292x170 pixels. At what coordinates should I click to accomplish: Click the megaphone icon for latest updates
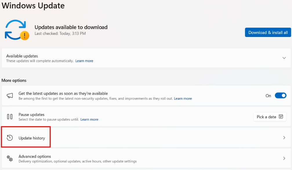pyautogui.click(x=10, y=96)
